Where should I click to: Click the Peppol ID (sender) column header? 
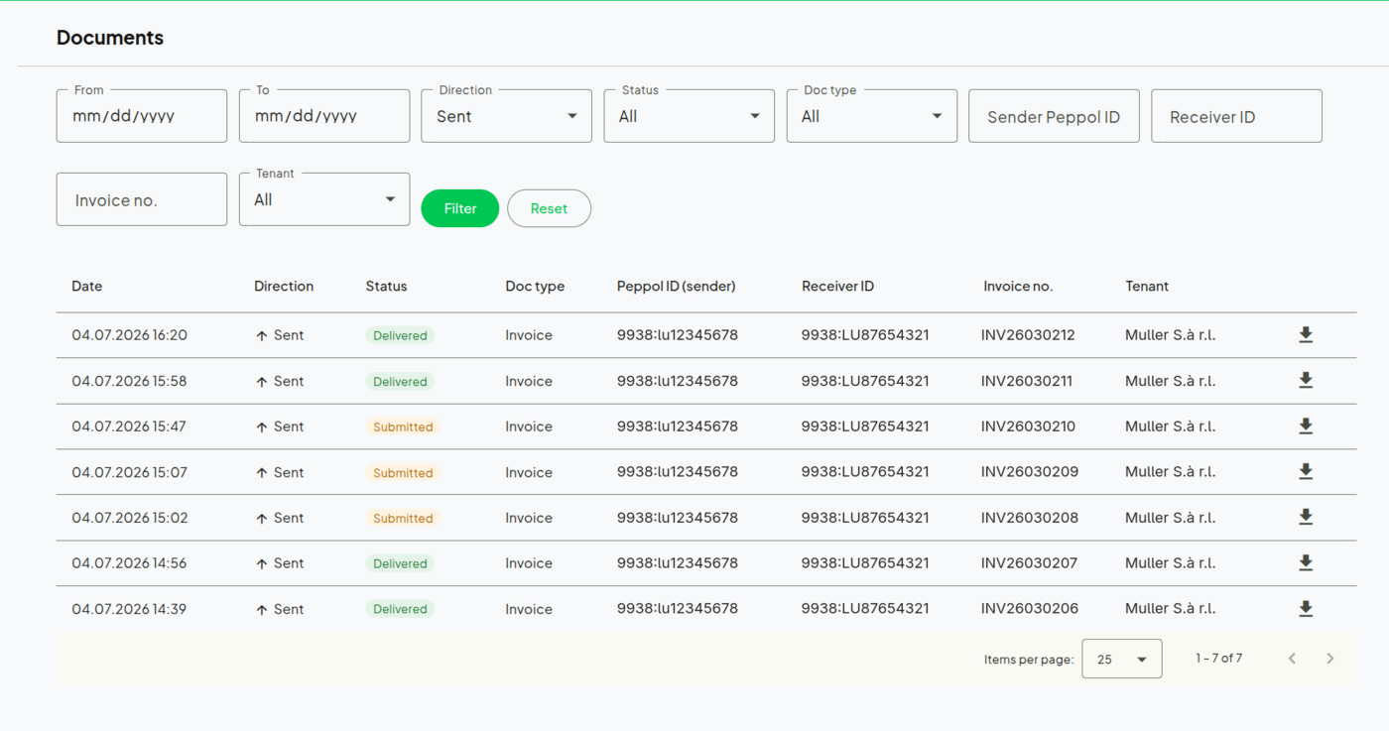pyautogui.click(x=677, y=286)
